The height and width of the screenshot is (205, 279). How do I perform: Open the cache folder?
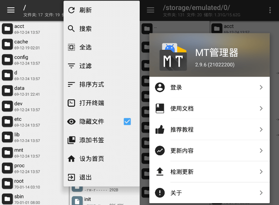pos(32,44)
